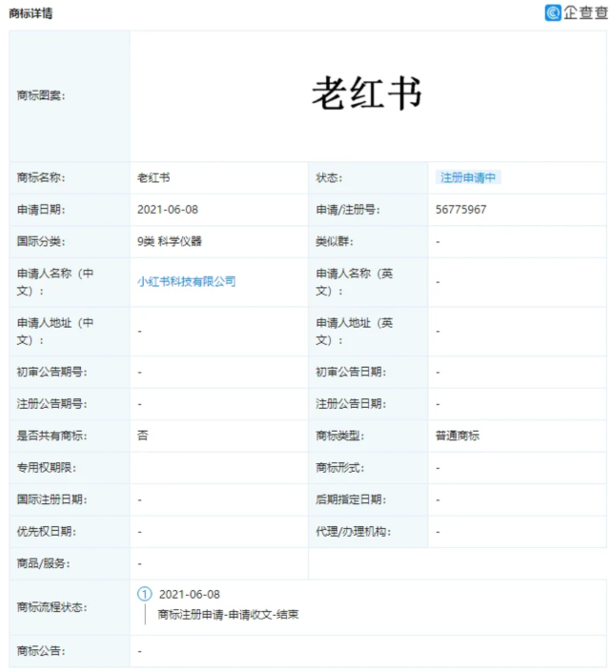Select application number 56775967
This screenshot has height=672, width=611.
click(x=461, y=210)
